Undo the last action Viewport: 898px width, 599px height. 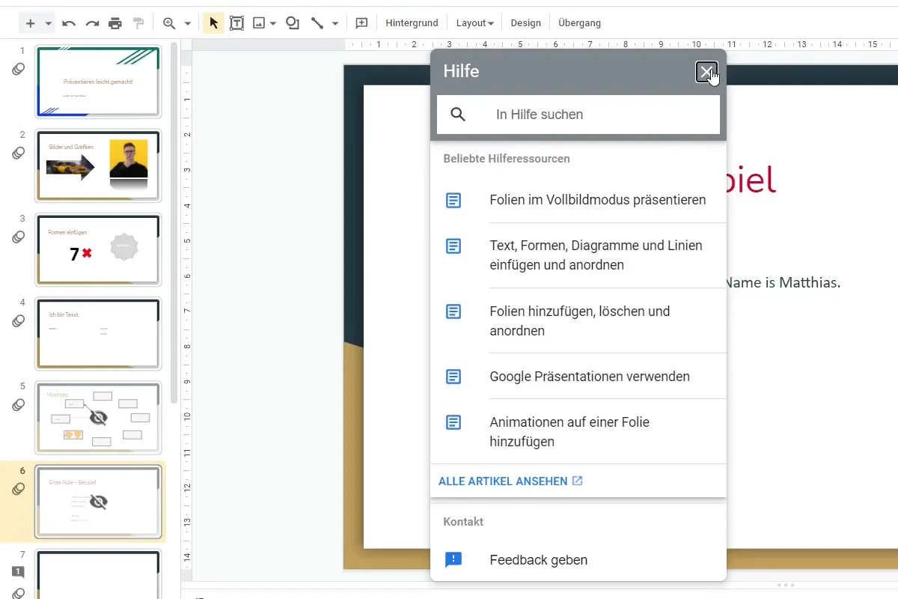coord(69,23)
